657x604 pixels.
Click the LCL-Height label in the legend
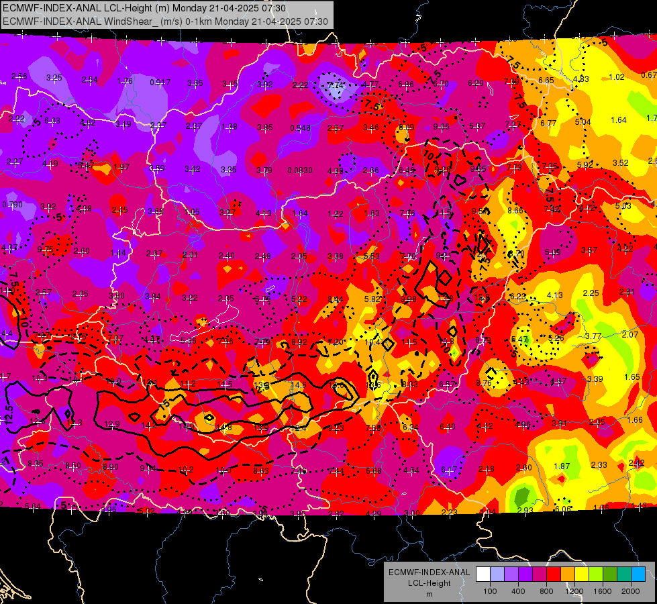[429, 583]
